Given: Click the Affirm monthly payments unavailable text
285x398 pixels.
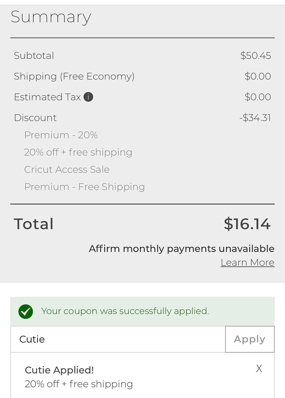Looking at the screenshot, I should [182, 249].
